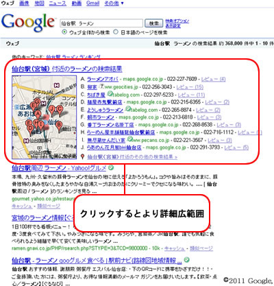274x286 pixels.
Task: Click map marker A near Sendai station
Action: point(38,115)
